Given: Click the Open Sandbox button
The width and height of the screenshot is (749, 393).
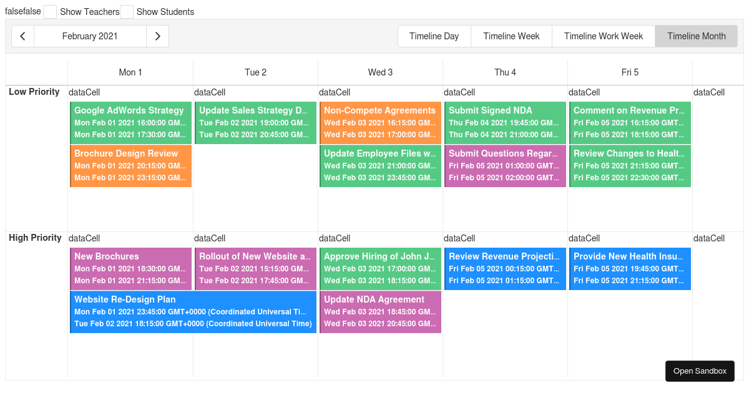Looking at the screenshot, I should pyautogui.click(x=700, y=371).
